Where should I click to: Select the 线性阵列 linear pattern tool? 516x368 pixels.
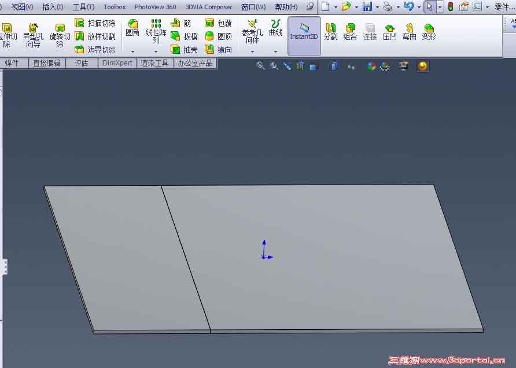pyautogui.click(x=156, y=32)
